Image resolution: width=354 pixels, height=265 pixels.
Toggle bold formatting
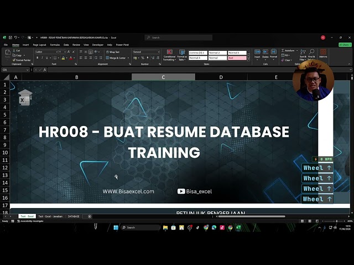[37, 58]
